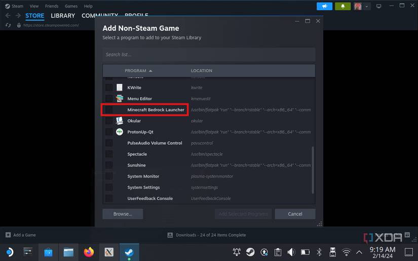Open Bluetooth tray icon
Viewport: 418px width, 261px height.
pos(319,252)
